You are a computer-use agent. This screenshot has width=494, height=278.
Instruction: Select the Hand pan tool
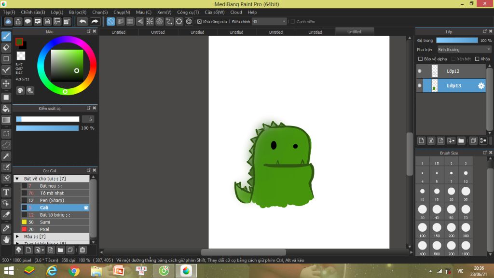(x=6, y=240)
